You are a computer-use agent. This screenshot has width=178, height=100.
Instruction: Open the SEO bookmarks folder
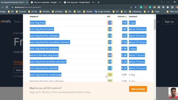click(68, 12)
